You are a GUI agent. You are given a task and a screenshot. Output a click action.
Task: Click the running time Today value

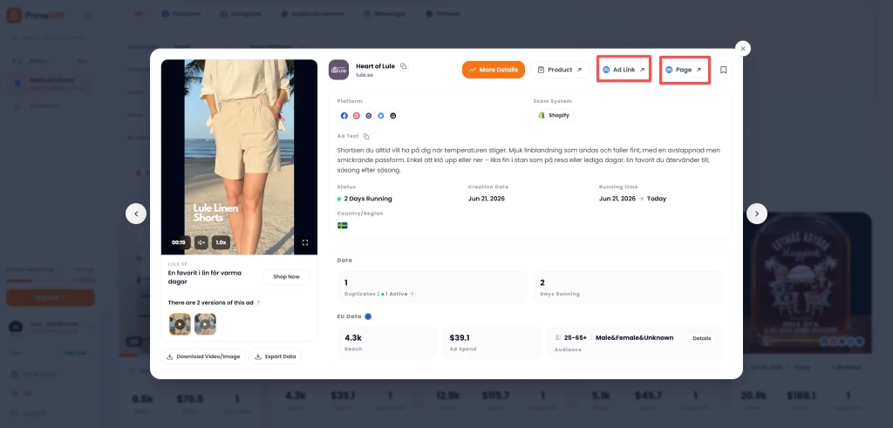coord(657,199)
